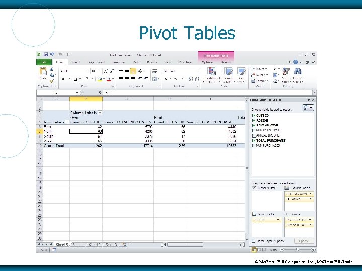Apply Underline formatting

(75, 79)
